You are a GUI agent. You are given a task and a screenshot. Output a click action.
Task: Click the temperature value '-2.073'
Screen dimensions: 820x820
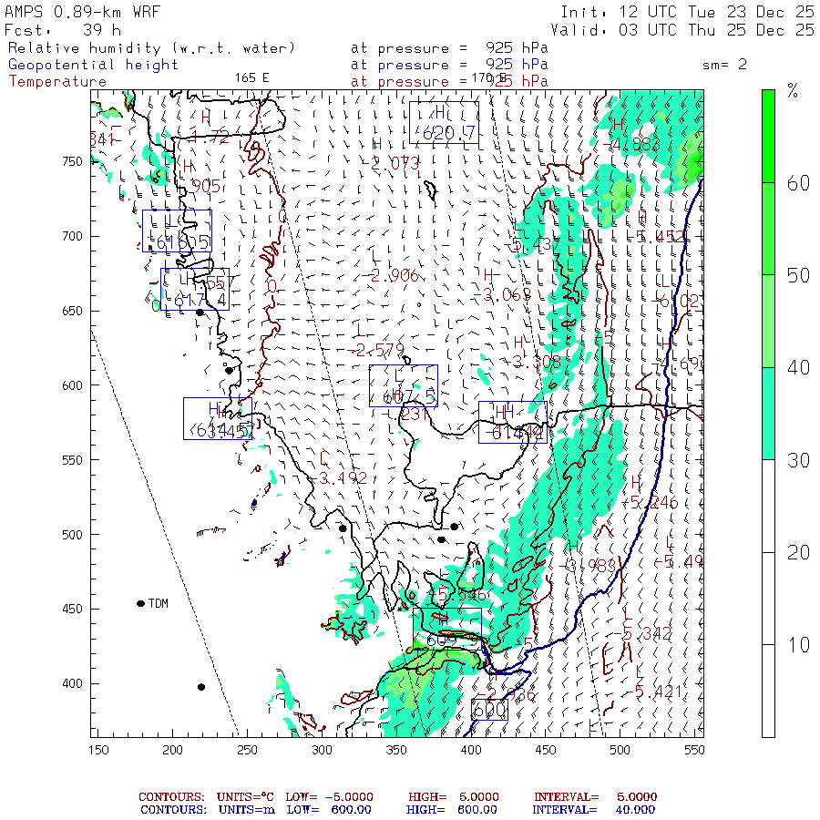tap(390, 163)
